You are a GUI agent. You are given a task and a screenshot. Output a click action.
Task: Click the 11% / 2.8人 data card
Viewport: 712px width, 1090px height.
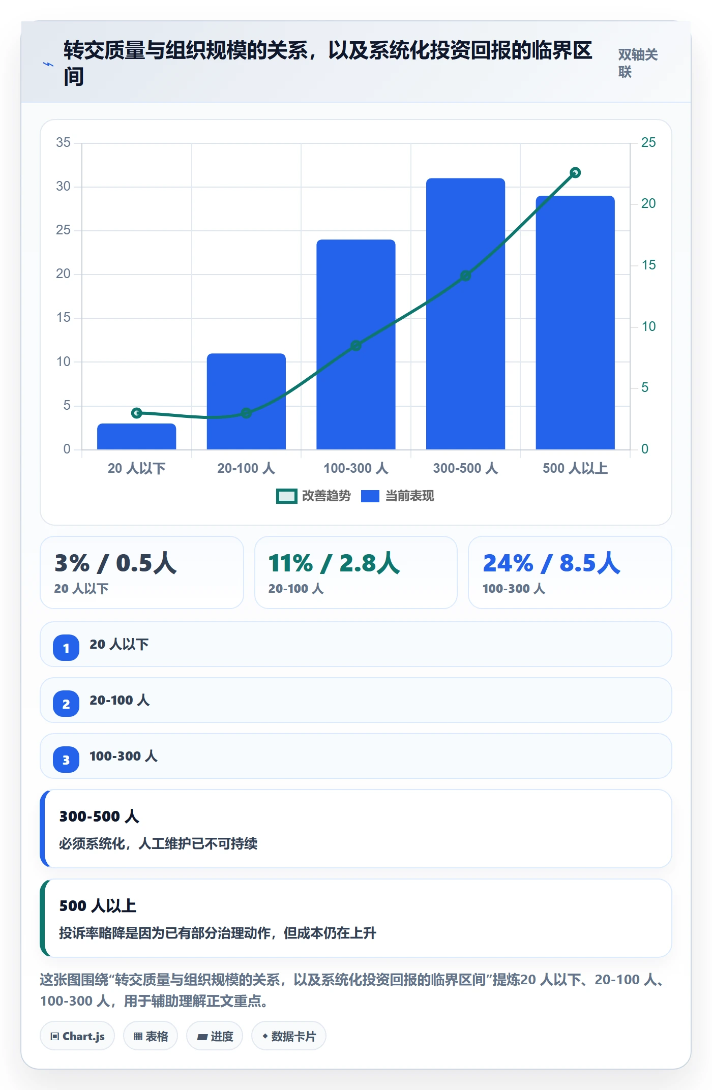point(356,572)
